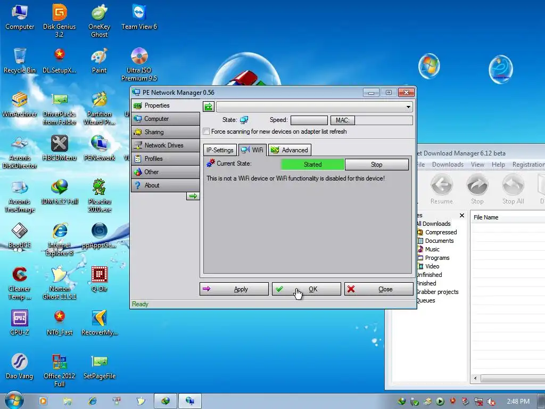Viewport: 545px width, 409px height.
Task: Switch to the Advanced tab
Action: pos(290,150)
